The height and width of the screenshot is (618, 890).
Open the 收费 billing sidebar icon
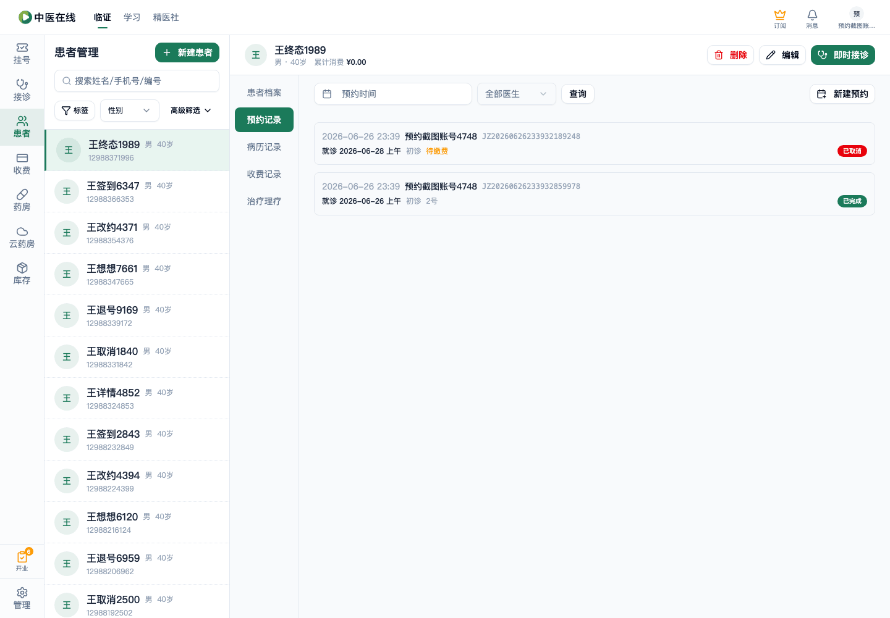point(22,164)
